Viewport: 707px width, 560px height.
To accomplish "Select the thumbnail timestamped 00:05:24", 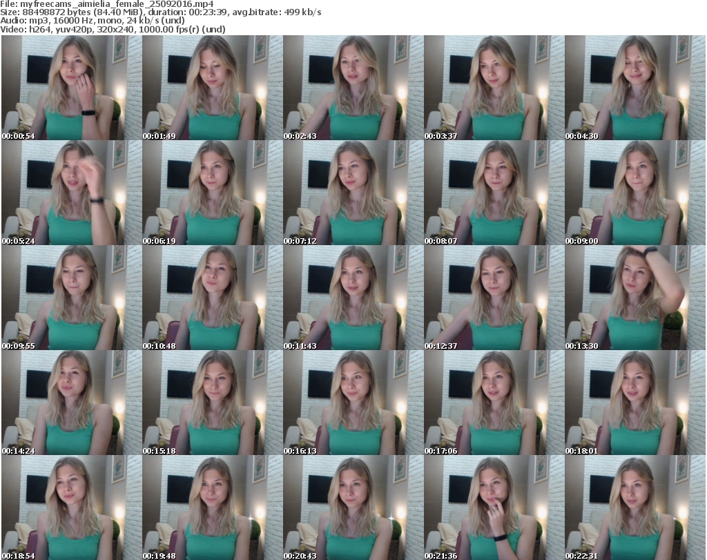I will point(72,193).
